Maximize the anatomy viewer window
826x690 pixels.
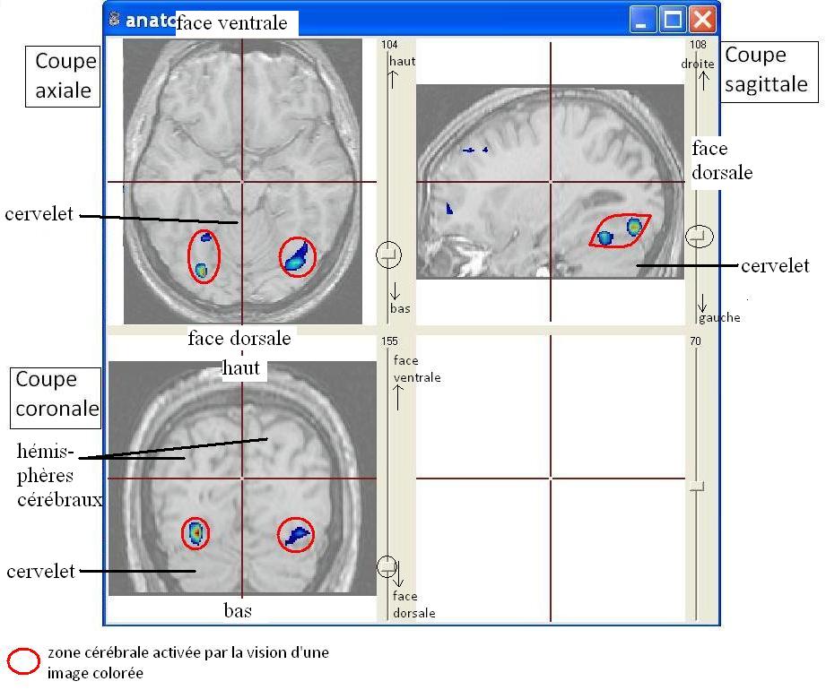(673, 19)
